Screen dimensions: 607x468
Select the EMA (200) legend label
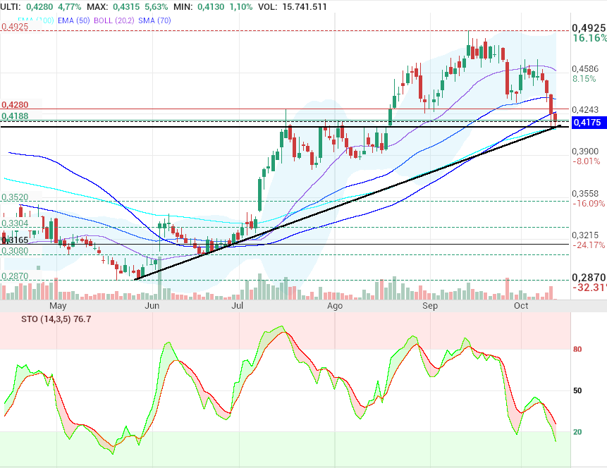32,20
